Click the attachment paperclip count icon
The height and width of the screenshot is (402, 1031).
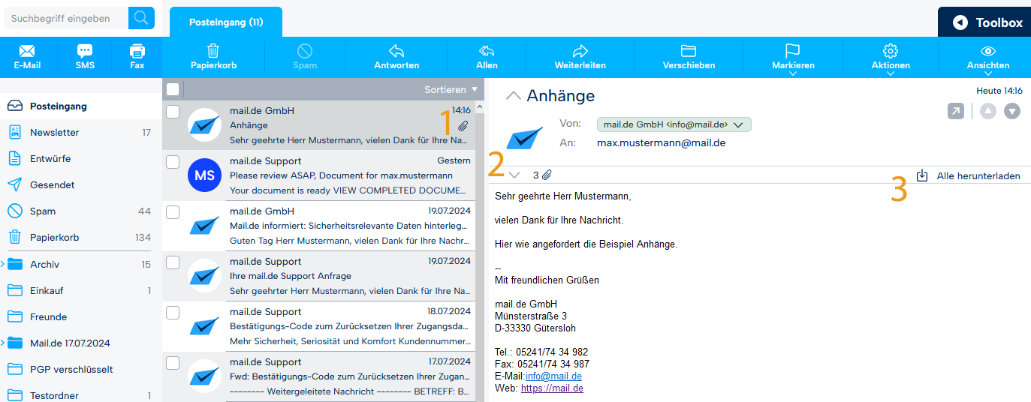(547, 175)
